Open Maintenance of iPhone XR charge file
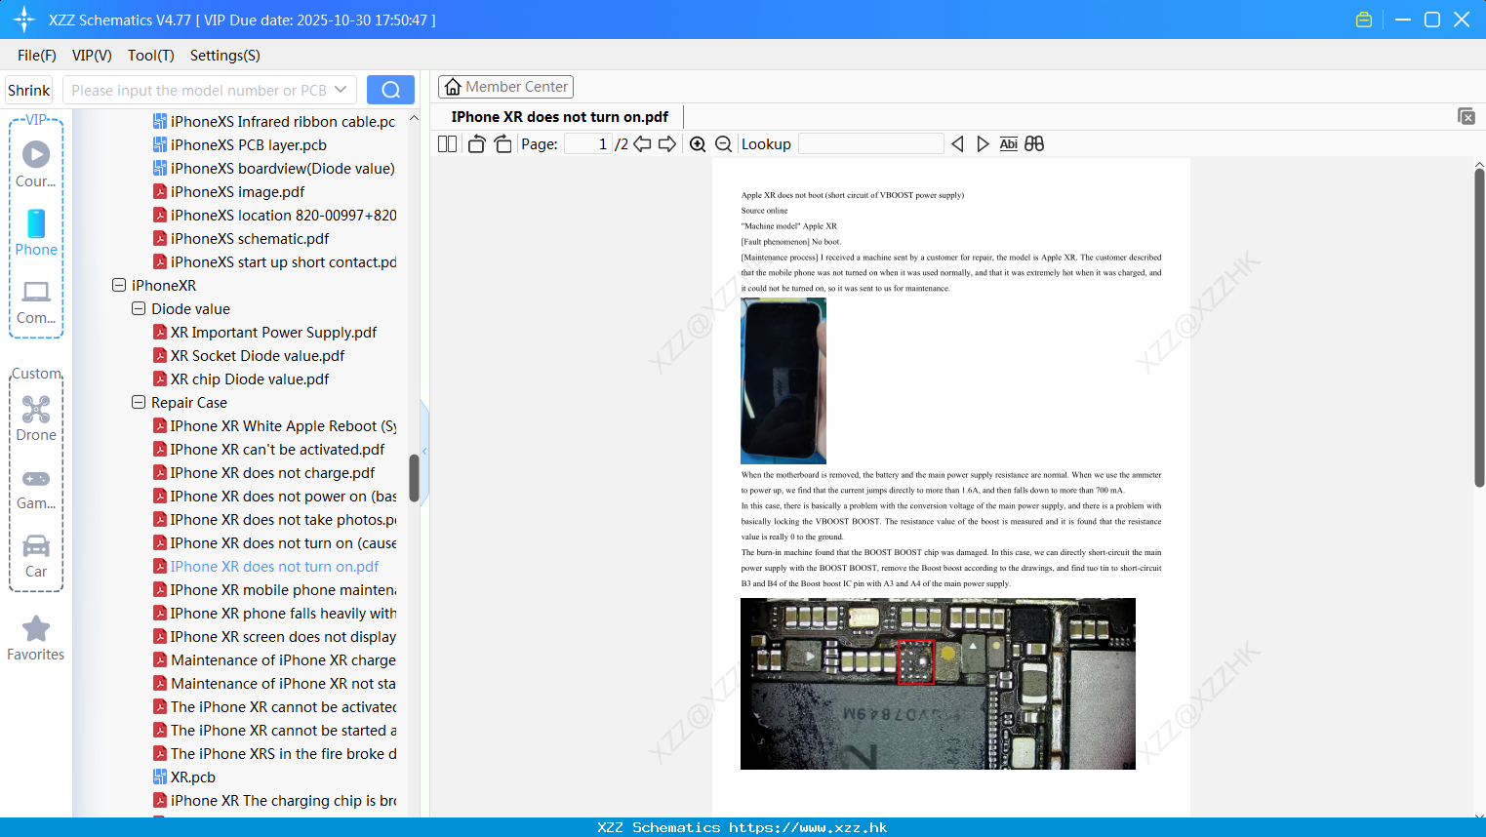 coord(275,659)
